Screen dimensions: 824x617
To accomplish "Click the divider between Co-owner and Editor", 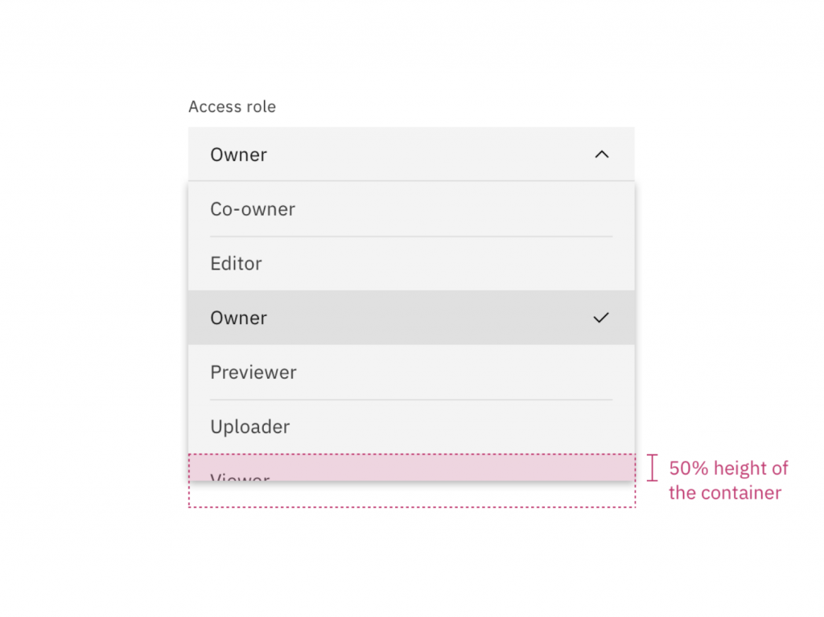I will click(411, 237).
